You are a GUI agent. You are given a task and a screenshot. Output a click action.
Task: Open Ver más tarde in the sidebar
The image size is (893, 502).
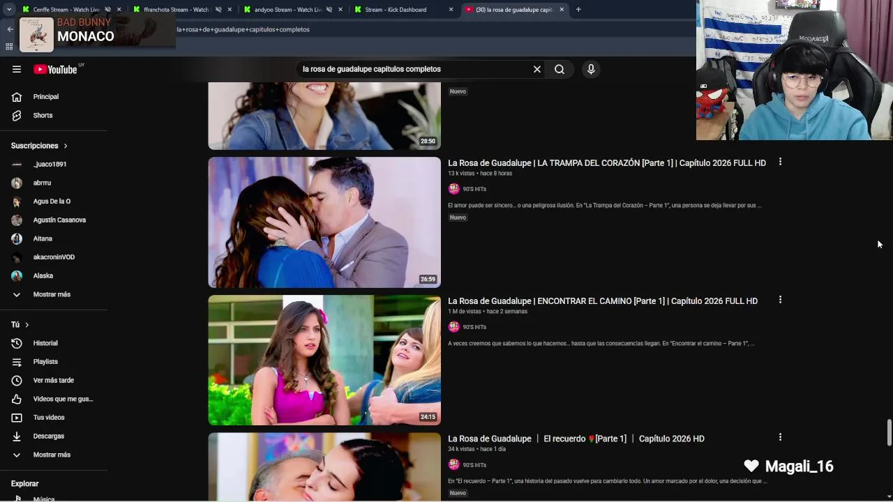click(x=53, y=380)
